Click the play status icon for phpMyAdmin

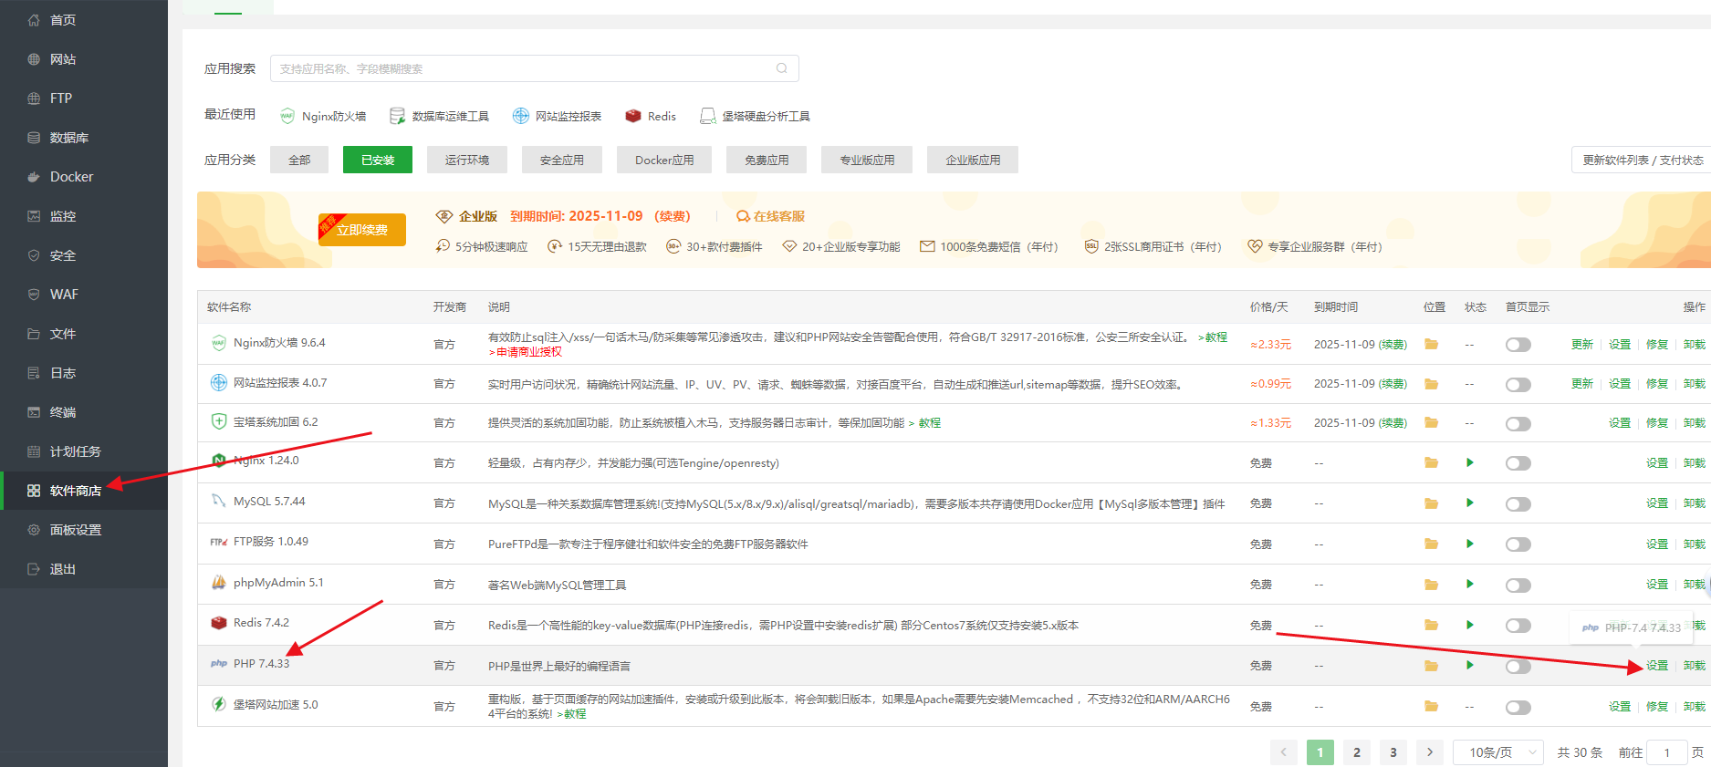(1469, 584)
